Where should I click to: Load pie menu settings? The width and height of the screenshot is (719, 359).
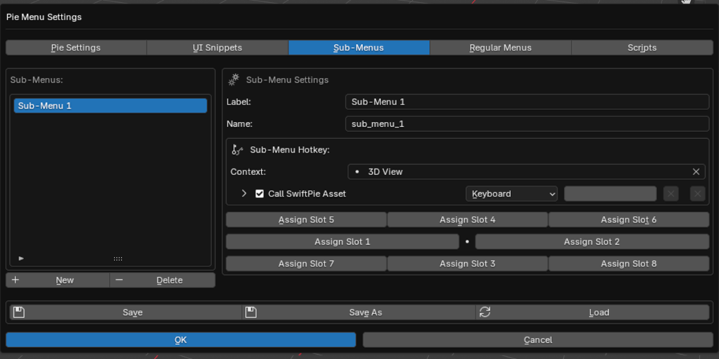[x=593, y=312]
